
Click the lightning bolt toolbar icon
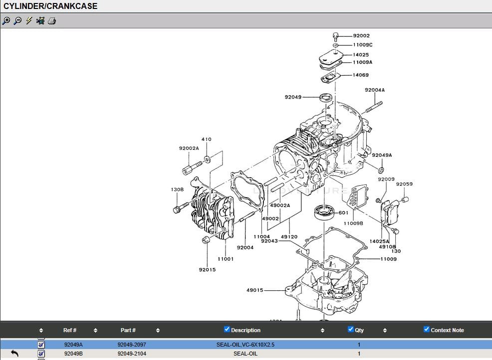29,20
